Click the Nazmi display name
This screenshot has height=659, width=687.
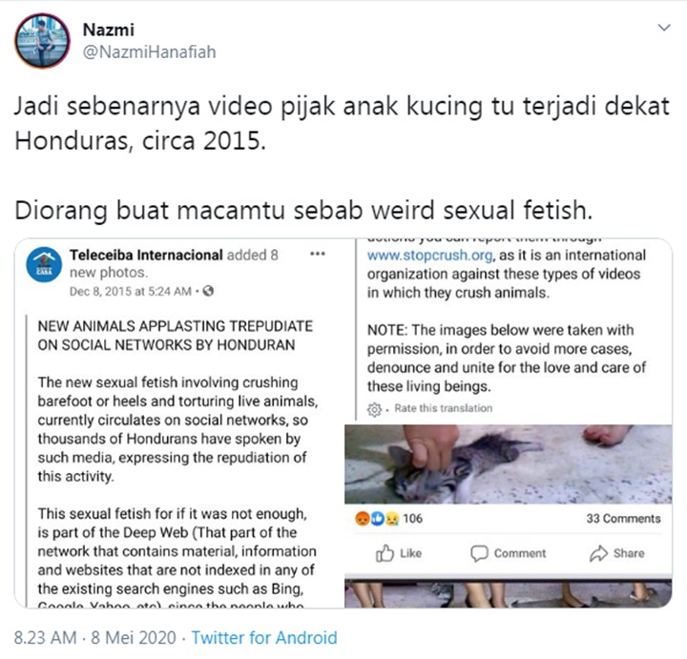109,30
